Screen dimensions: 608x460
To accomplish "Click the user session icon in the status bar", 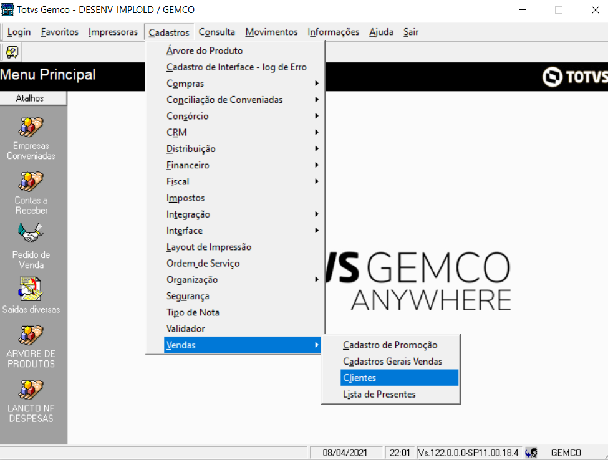I will [531, 453].
